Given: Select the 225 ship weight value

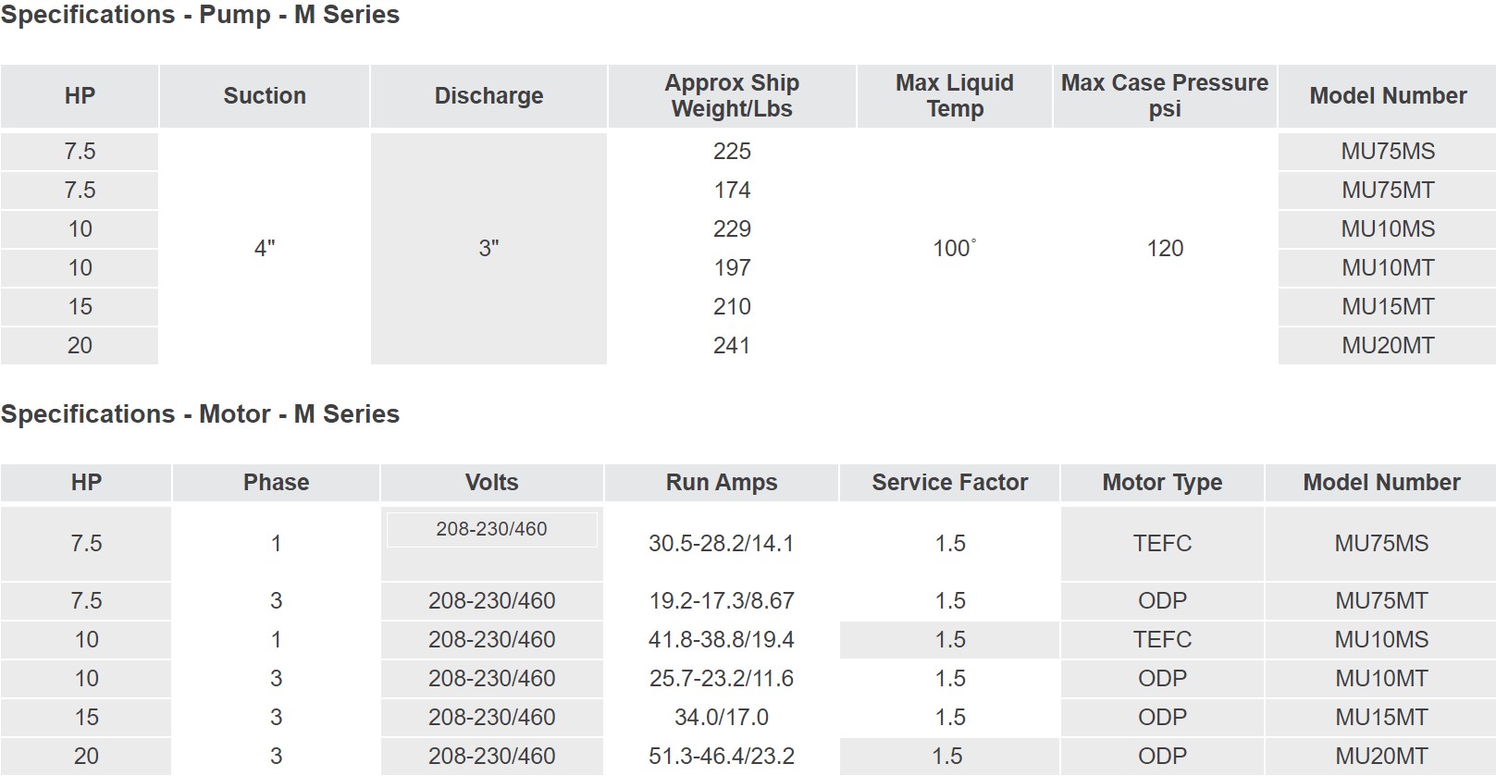Looking at the screenshot, I should point(732,151).
